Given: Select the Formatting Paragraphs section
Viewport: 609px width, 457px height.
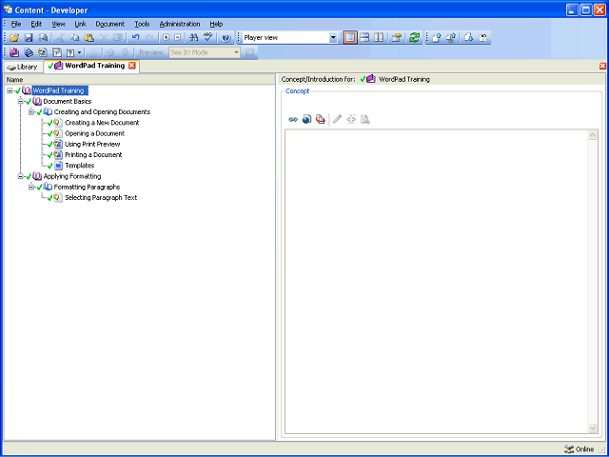Looking at the screenshot, I should 87,187.
